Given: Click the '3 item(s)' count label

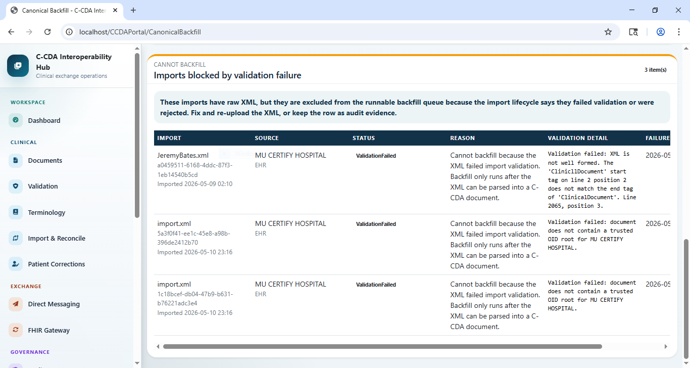Looking at the screenshot, I should pos(655,70).
